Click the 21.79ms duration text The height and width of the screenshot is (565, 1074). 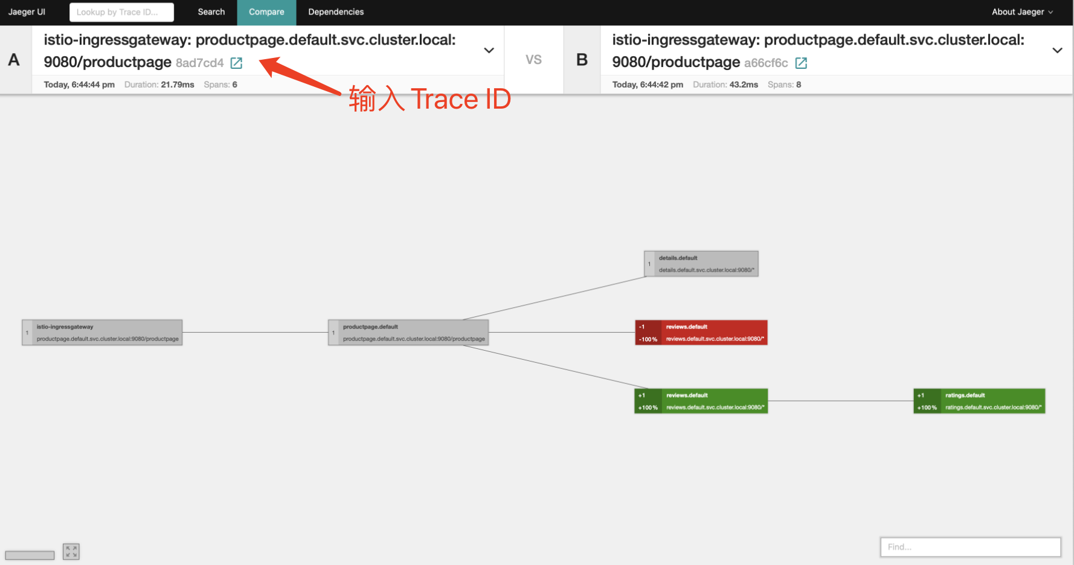click(178, 85)
